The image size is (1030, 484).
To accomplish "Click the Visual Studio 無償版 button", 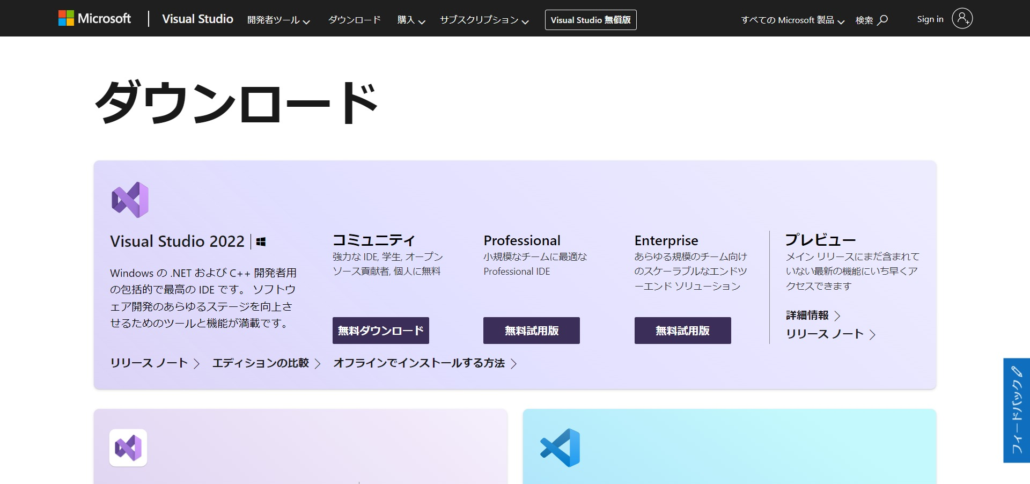I will [591, 20].
